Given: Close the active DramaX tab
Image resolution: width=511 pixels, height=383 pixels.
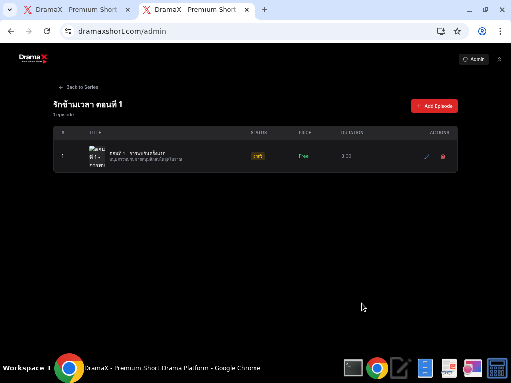Looking at the screenshot, I should point(247,10).
